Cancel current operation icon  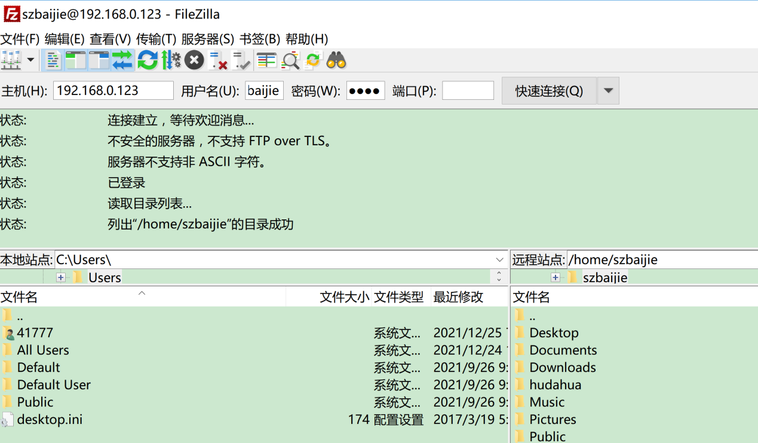(x=194, y=60)
